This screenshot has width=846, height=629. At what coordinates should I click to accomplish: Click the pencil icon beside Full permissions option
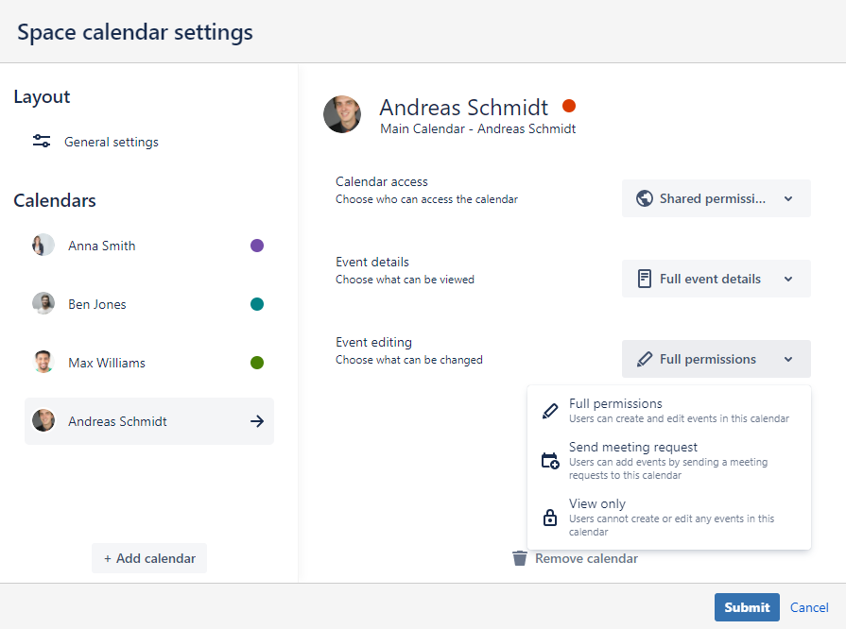pyautogui.click(x=549, y=412)
